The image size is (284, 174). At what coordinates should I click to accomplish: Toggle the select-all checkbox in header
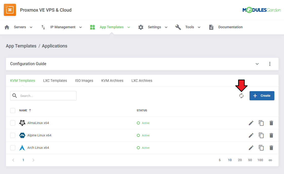13,110
